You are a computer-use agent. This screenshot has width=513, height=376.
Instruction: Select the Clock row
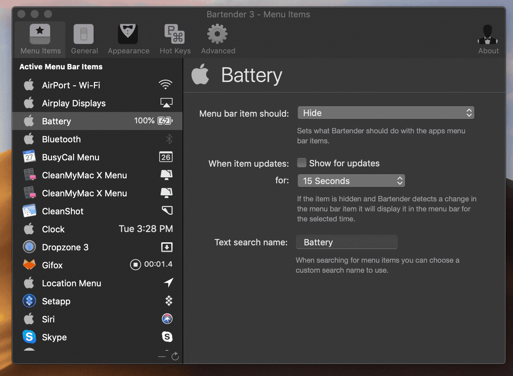(x=97, y=229)
